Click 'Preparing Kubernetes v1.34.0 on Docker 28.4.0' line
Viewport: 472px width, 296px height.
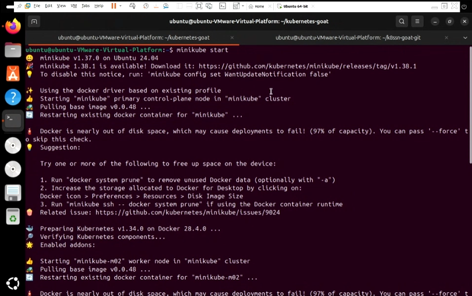click(130, 229)
